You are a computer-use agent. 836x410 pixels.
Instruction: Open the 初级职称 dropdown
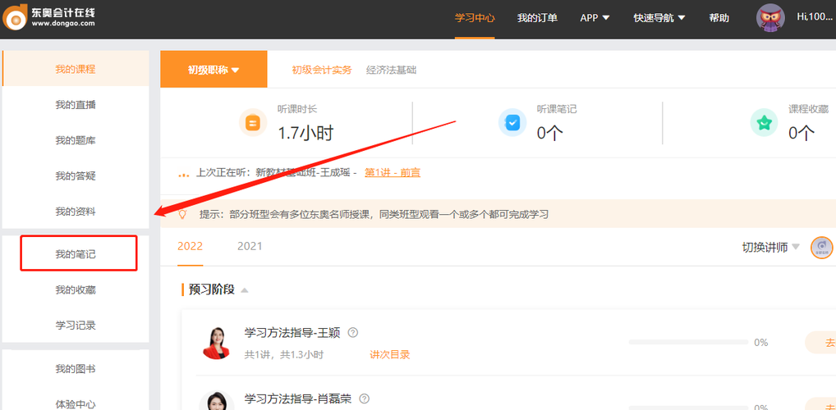tap(214, 69)
